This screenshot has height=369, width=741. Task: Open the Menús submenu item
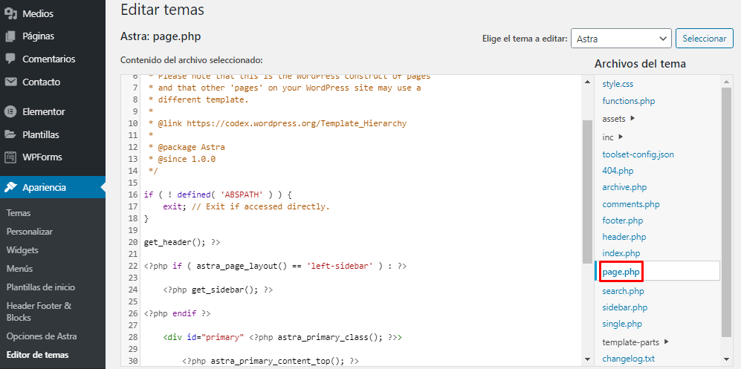[19, 269]
